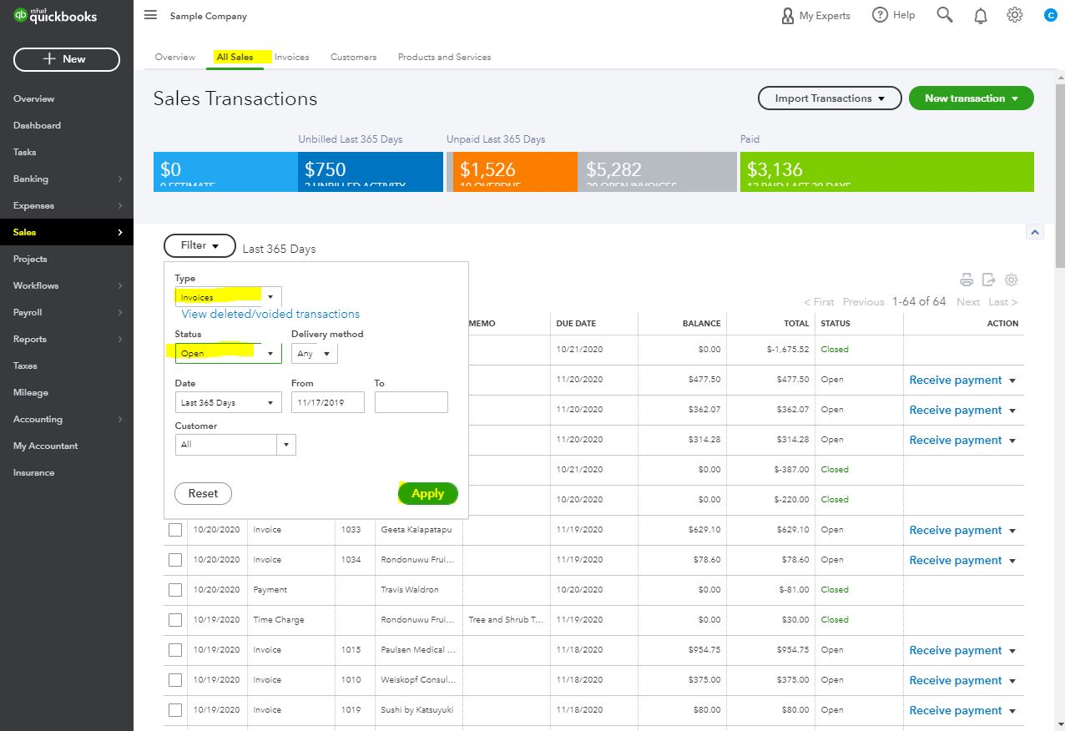Select checkbox for invoice 1034 row
Viewport: 1065px width, 731px height.
coord(175,560)
